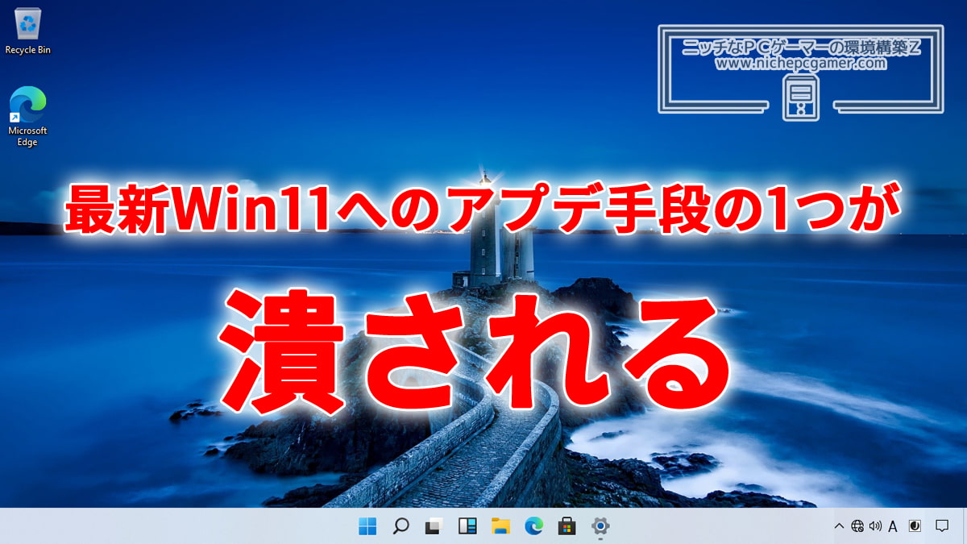Screen dimensions: 967x544
Task: Open the Widgets panel icon
Action: pyautogui.click(x=467, y=526)
